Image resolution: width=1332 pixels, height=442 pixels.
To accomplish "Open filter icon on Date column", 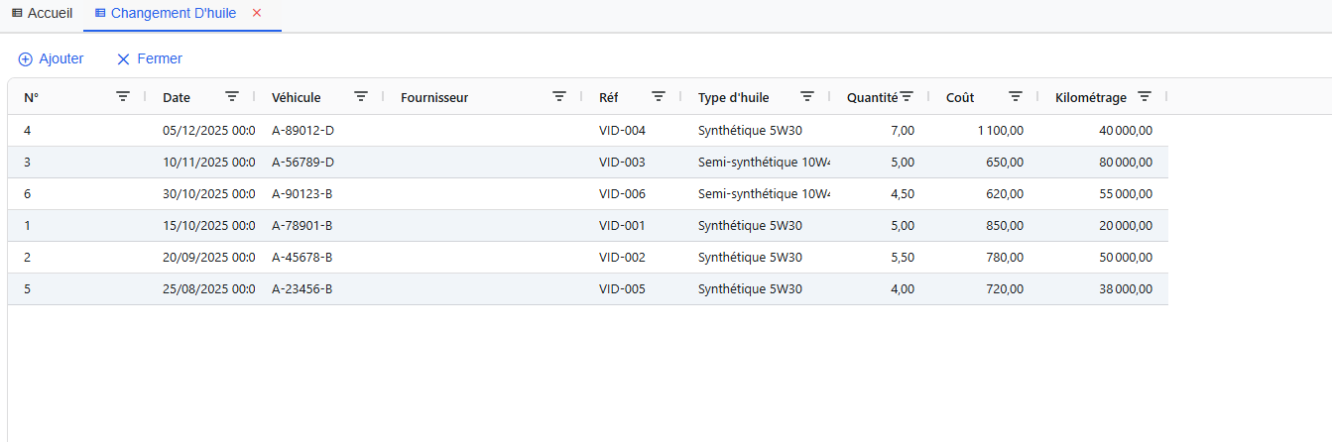I will [x=232, y=96].
